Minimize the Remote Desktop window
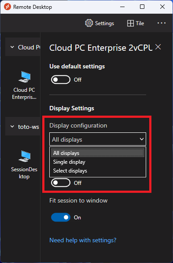The image size is (173, 263). (122, 7)
